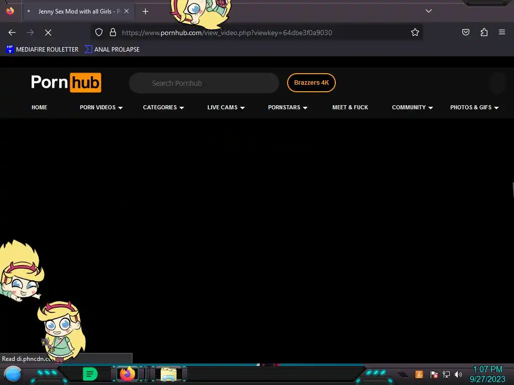
Task: Open the volume speaker tray icon
Action: [x=458, y=374]
